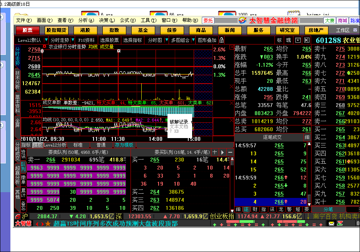
Task: Click the 委托 trade button
Action: (x=208, y=21)
